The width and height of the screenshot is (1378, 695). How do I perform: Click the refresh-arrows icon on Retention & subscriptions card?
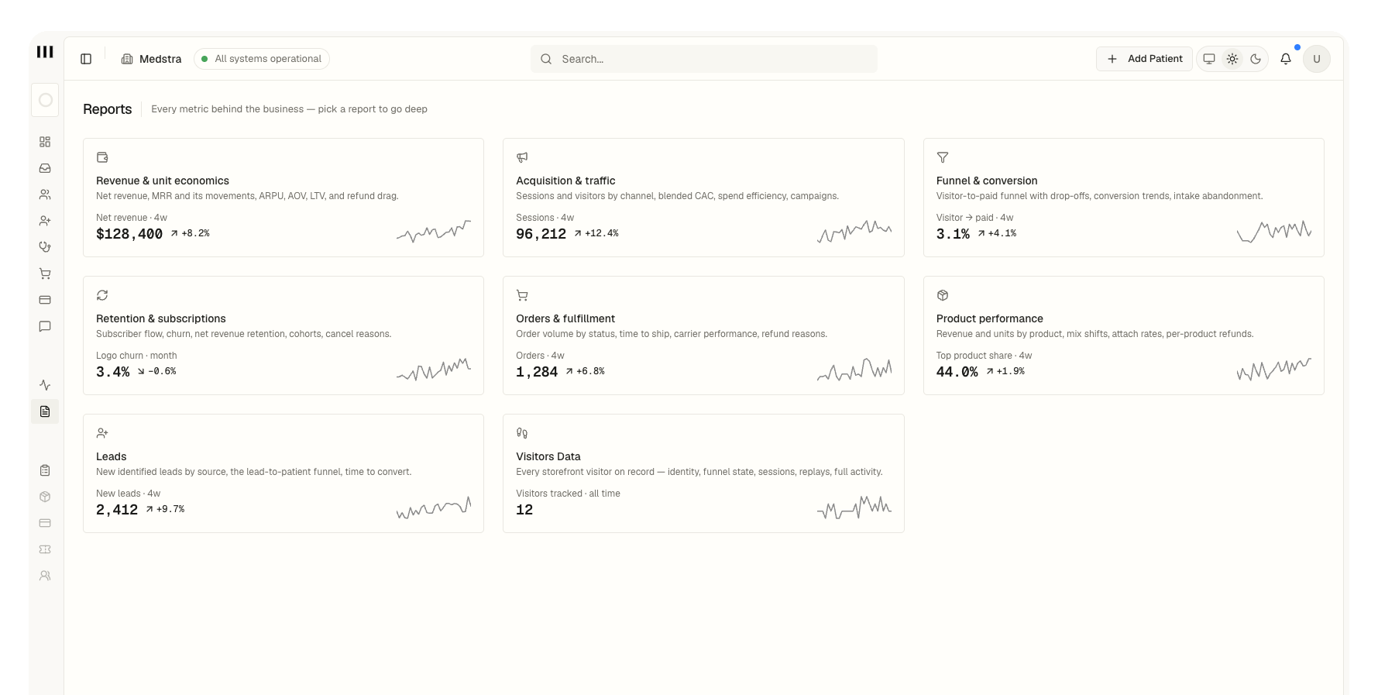tap(102, 295)
